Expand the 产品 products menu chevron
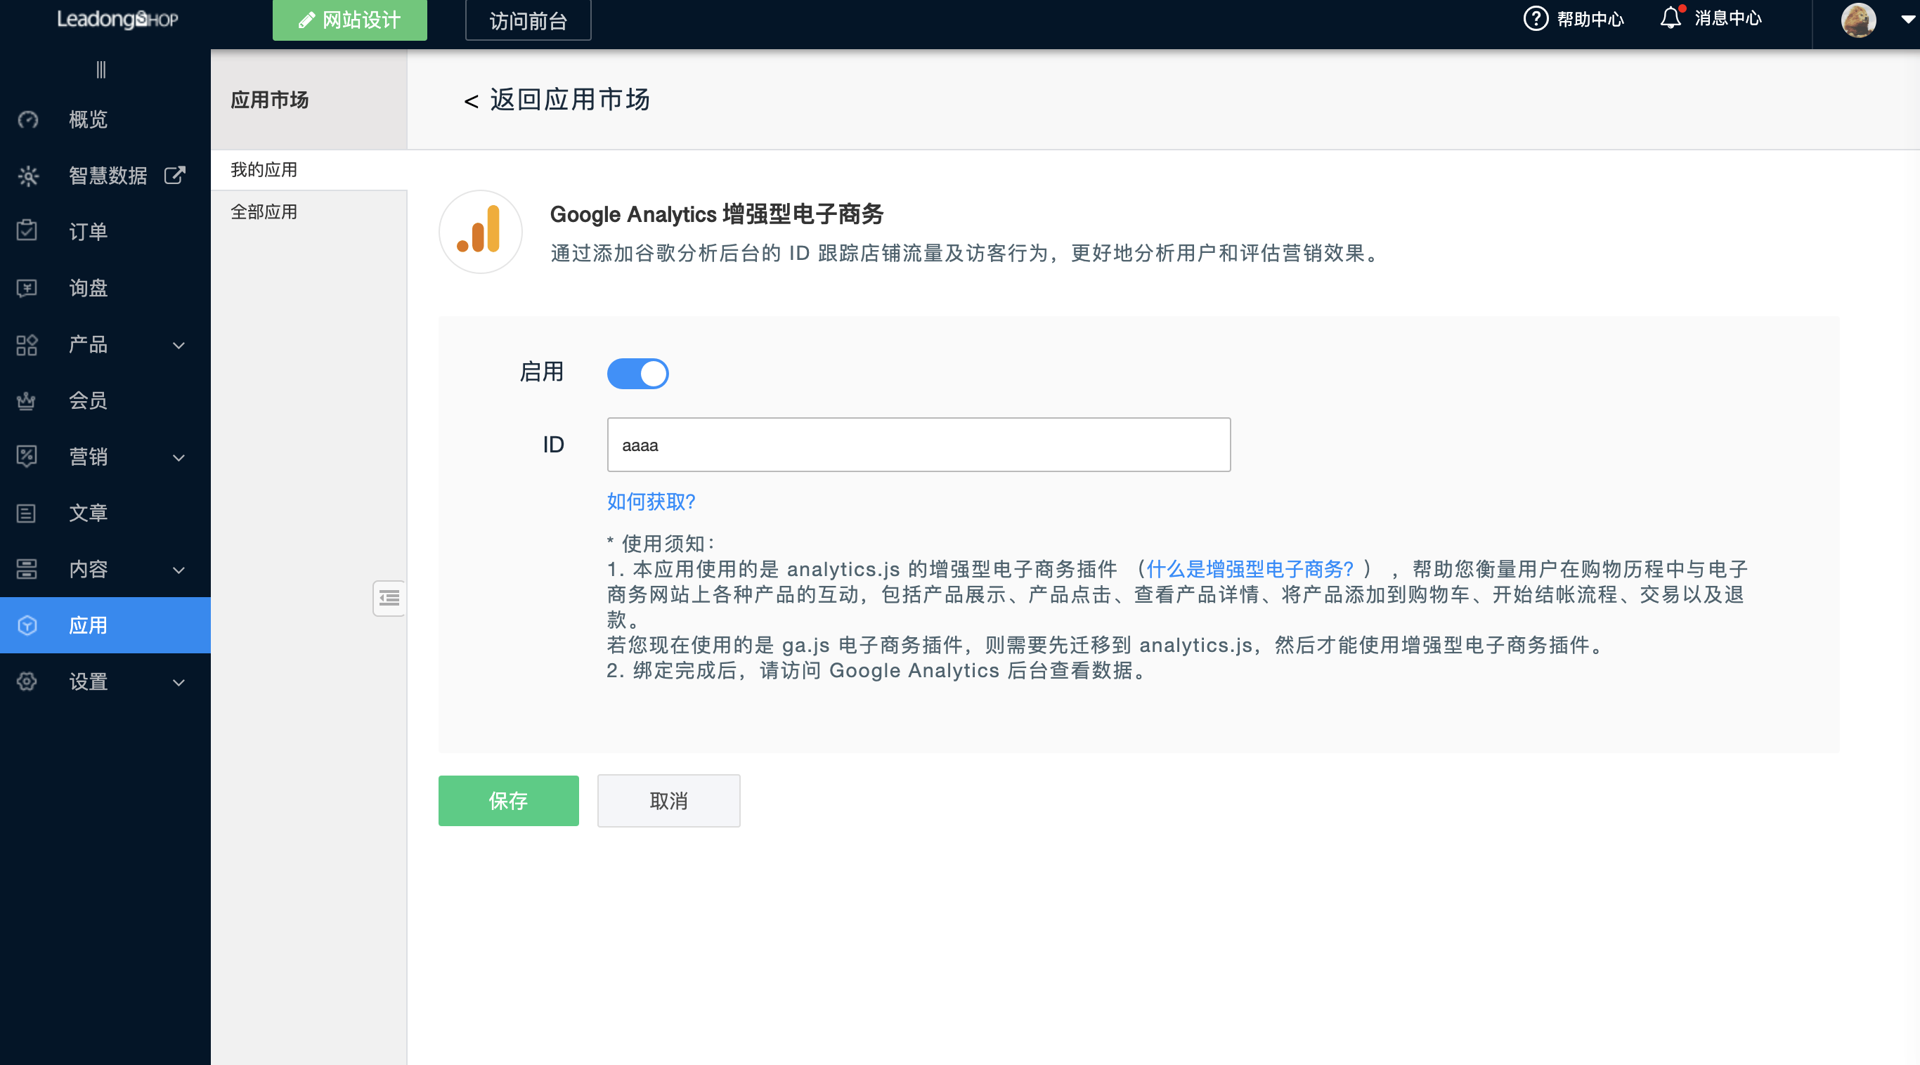Image resolution: width=1920 pixels, height=1065 pixels. tap(179, 345)
